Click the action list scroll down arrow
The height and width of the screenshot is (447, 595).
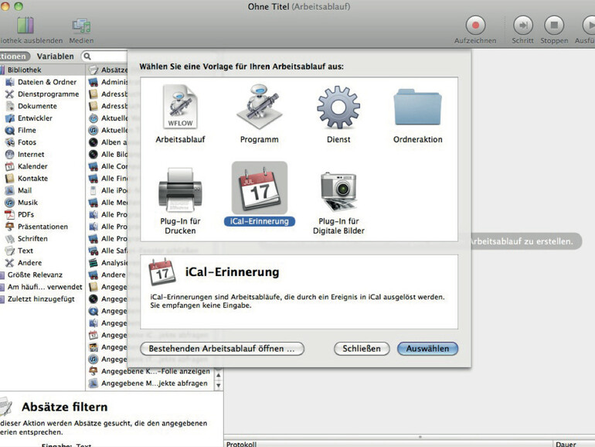tap(219, 385)
